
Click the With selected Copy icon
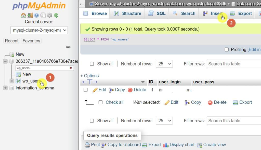point(187,103)
